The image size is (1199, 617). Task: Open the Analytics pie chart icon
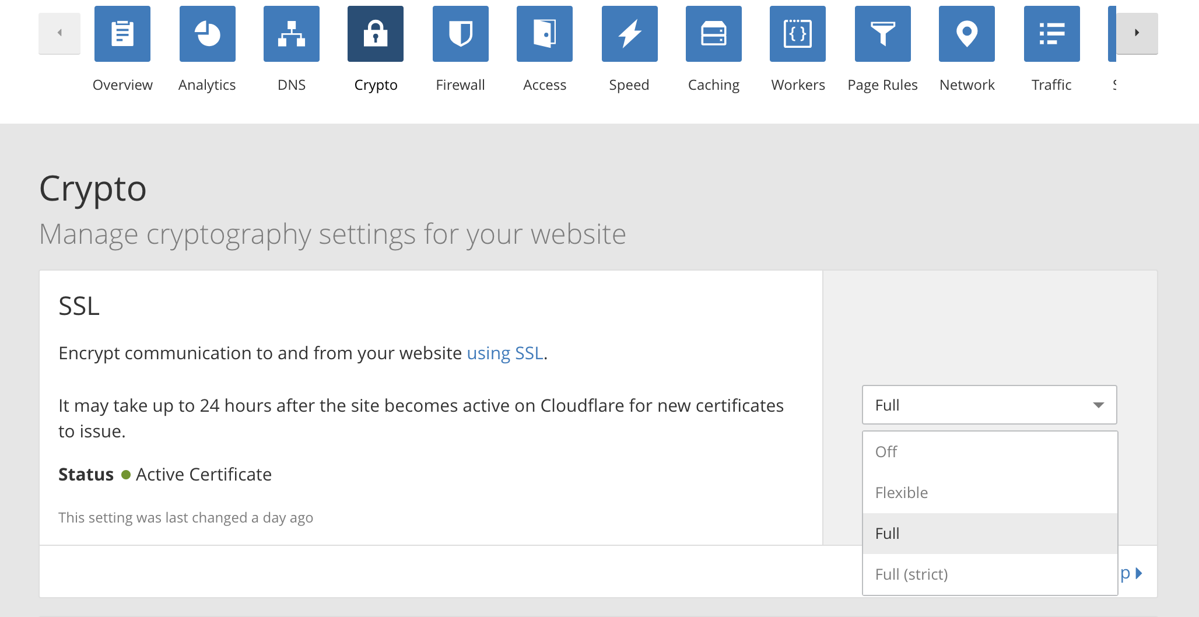click(207, 34)
